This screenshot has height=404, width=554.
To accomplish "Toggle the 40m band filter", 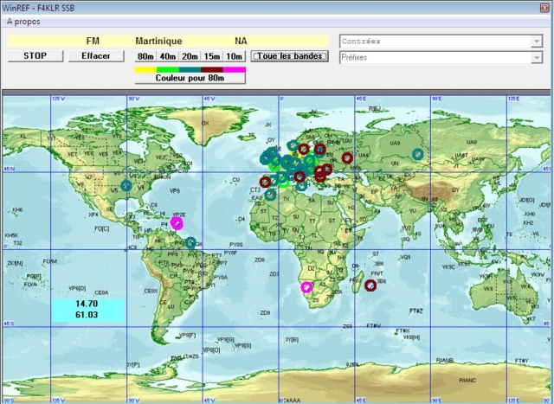I will click(168, 56).
